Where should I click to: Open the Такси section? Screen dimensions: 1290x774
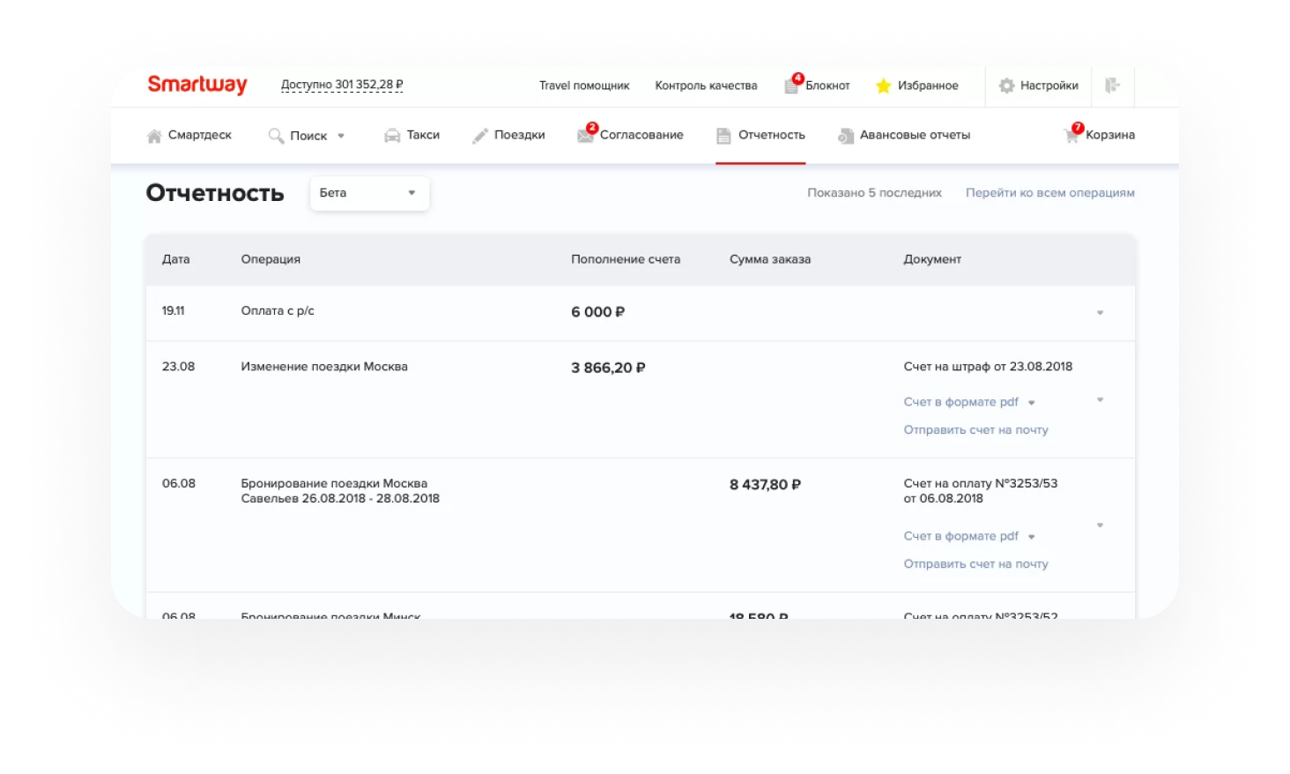(x=412, y=135)
